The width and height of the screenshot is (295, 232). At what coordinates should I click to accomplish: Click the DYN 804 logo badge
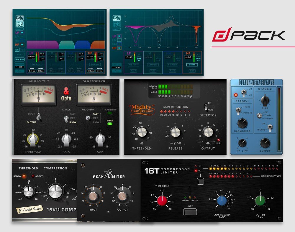point(20,18)
